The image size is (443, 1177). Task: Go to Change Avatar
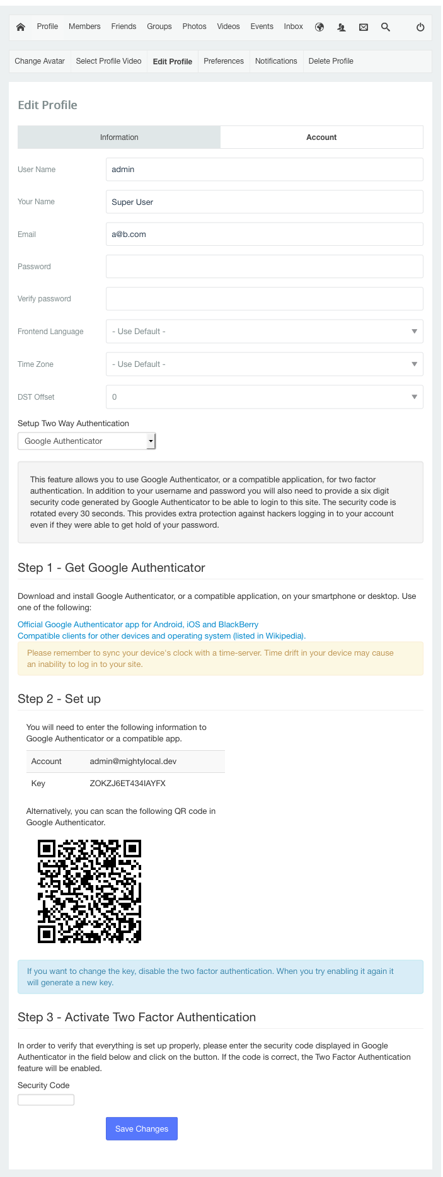pos(40,61)
